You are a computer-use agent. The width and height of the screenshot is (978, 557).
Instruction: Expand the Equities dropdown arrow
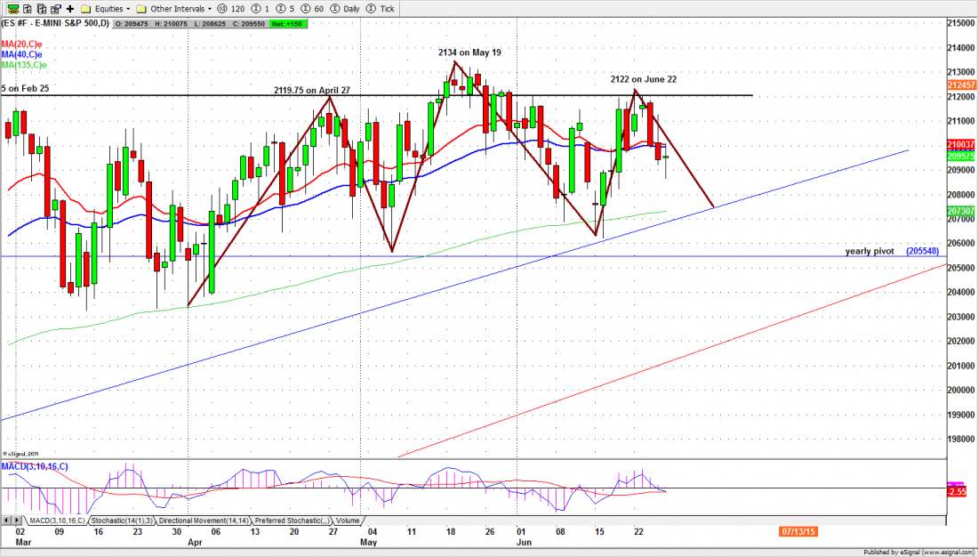pos(127,7)
